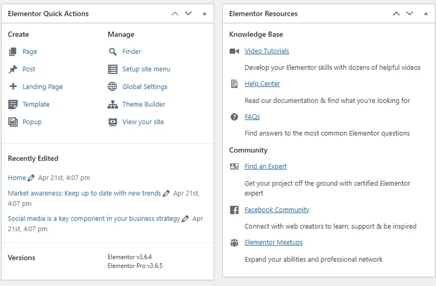Open the Video Tutorials link
The height and width of the screenshot is (286, 436).
pos(267,51)
